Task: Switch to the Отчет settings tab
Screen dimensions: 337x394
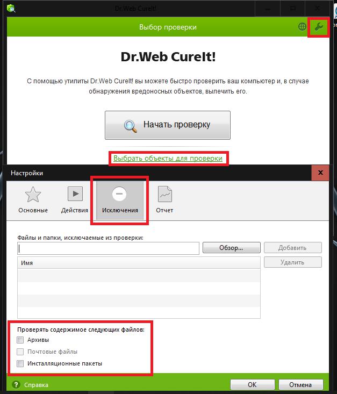Action: tap(164, 200)
